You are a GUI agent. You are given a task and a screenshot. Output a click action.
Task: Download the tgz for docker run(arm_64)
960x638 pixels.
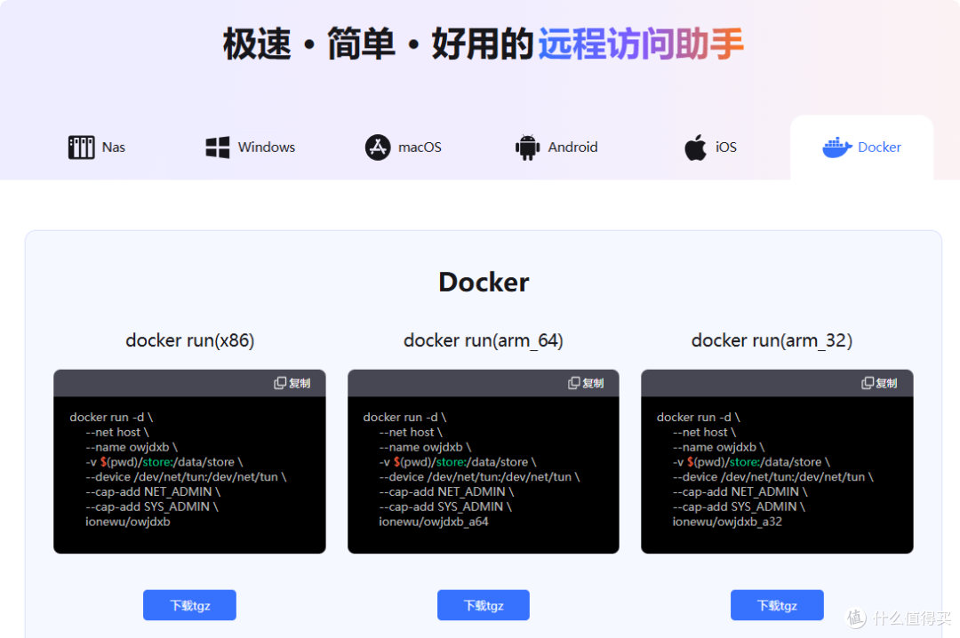pyautogui.click(x=483, y=605)
